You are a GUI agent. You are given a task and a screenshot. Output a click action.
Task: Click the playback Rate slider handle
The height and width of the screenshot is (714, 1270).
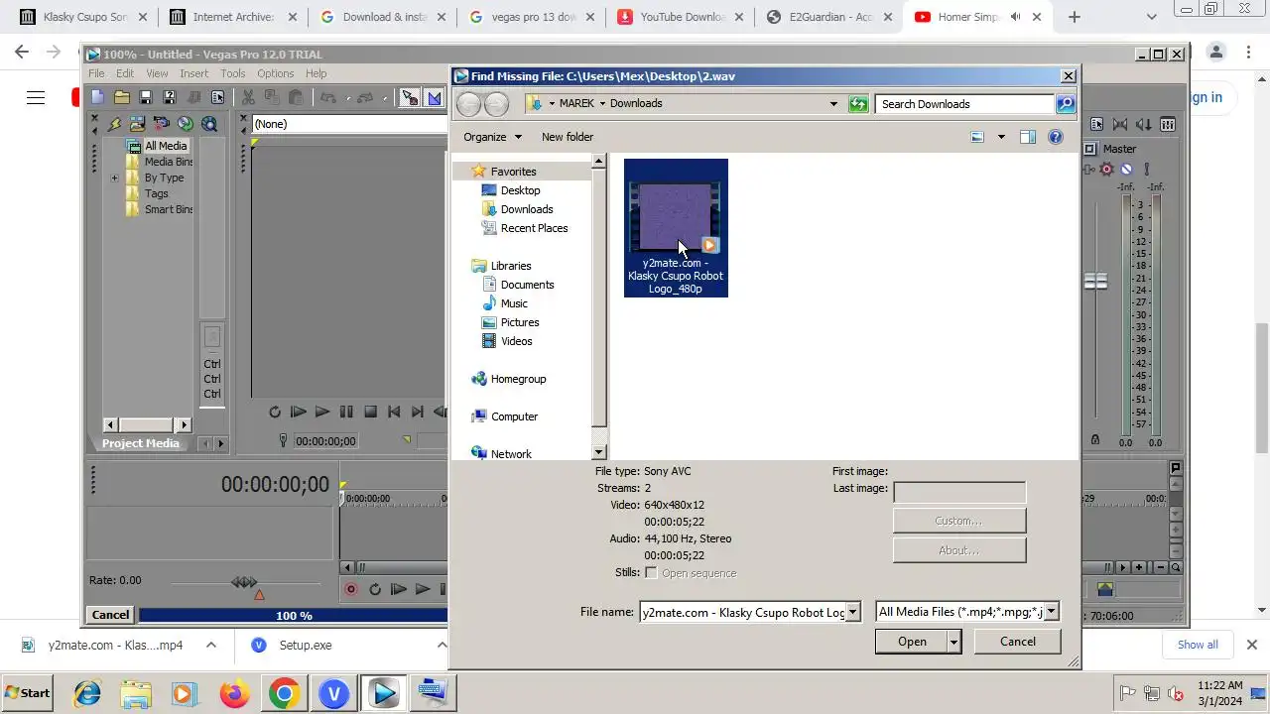(244, 582)
